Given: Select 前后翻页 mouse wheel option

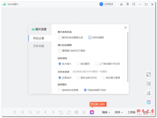Looking at the screenshot, I should point(78,64).
